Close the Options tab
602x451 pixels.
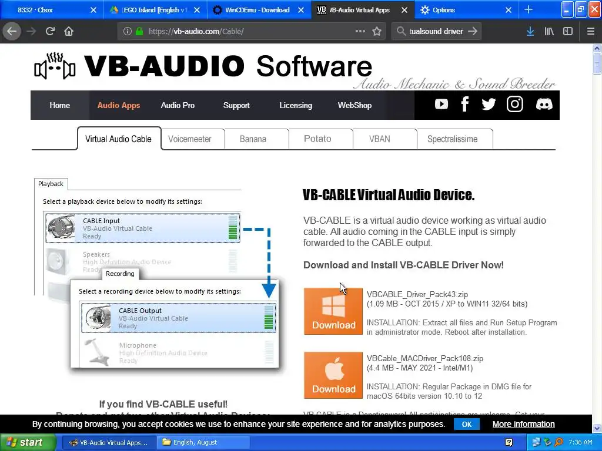tap(509, 10)
